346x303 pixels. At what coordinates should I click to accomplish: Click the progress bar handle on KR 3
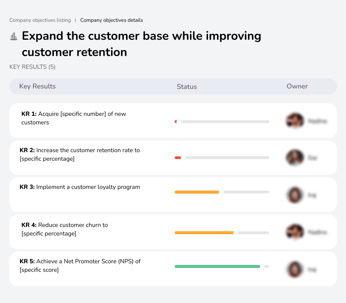tap(221, 192)
